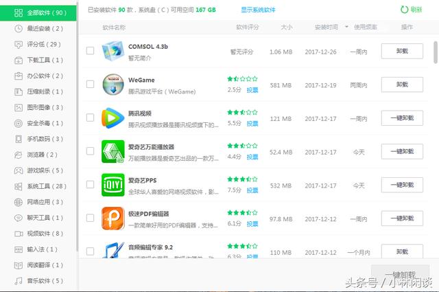Tick the 爱奇艺PPS checkbox
Image resolution: width=439 pixels, height=292 pixels.
[x=90, y=184]
